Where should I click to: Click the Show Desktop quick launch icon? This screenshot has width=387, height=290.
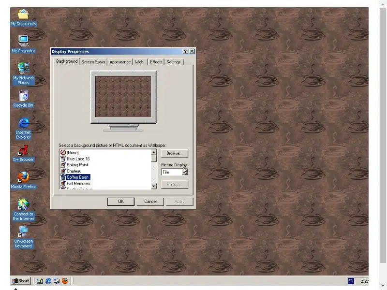click(40, 281)
